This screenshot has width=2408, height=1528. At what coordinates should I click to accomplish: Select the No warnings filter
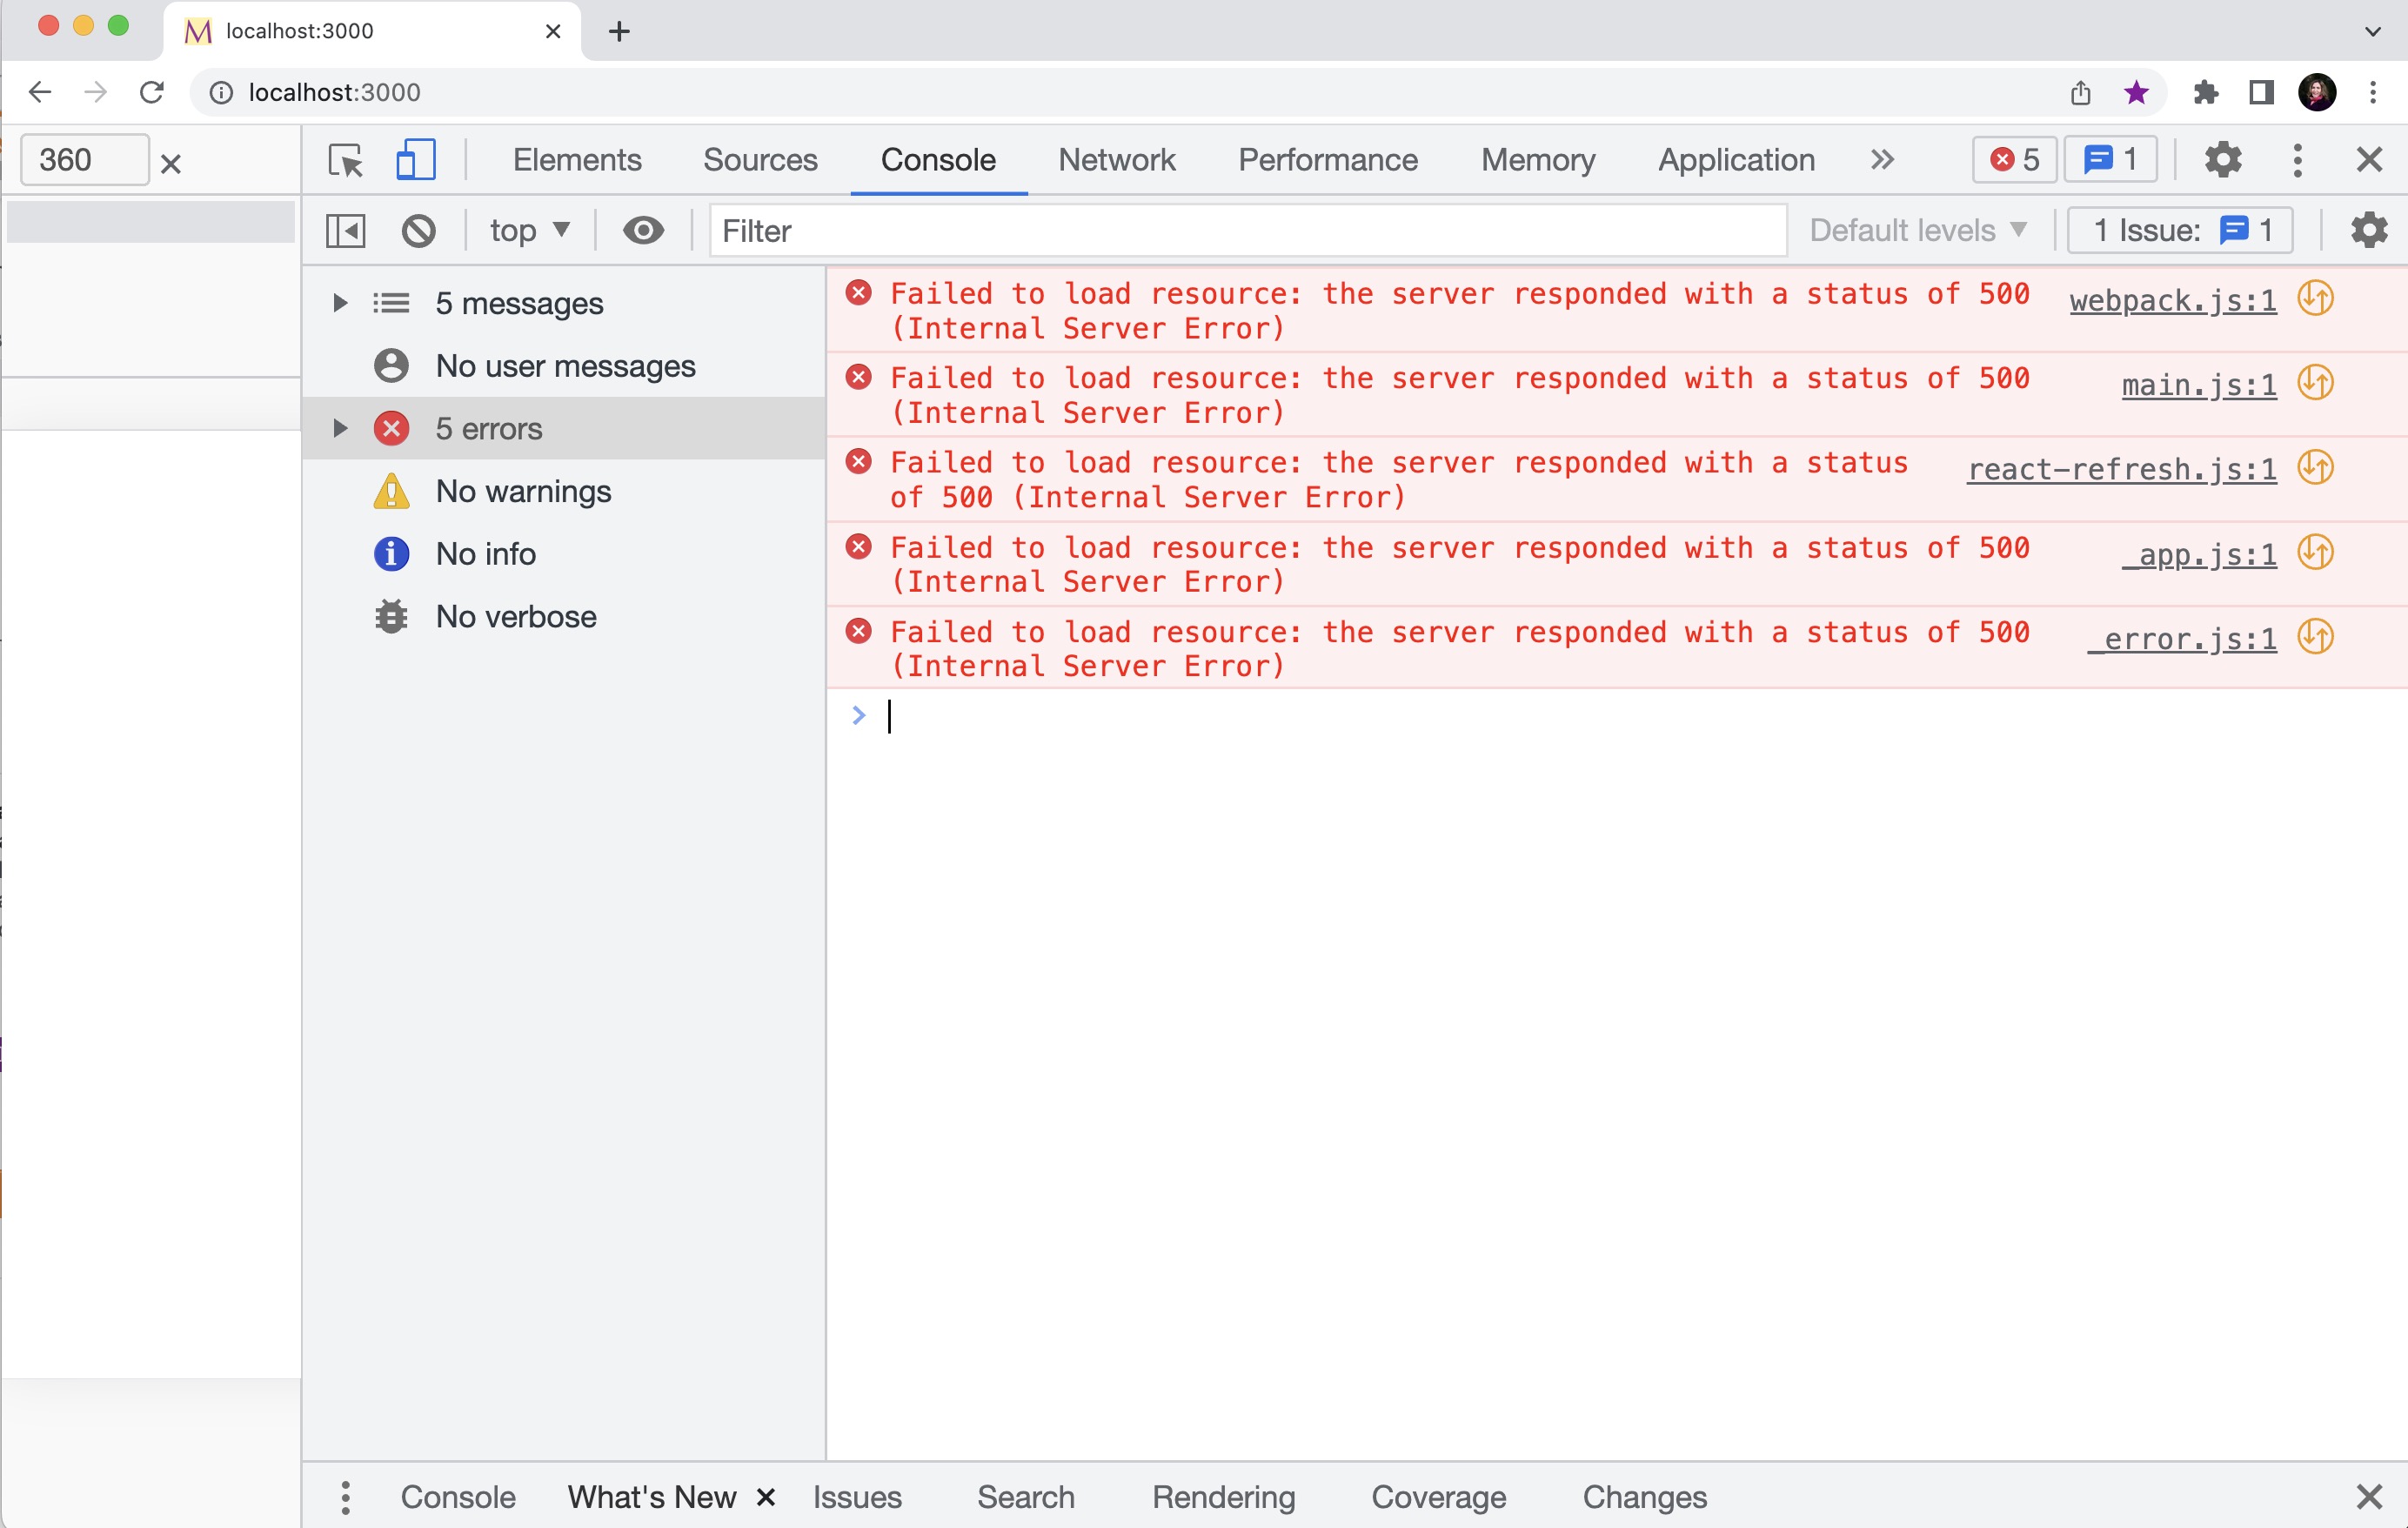tap(524, 491)
